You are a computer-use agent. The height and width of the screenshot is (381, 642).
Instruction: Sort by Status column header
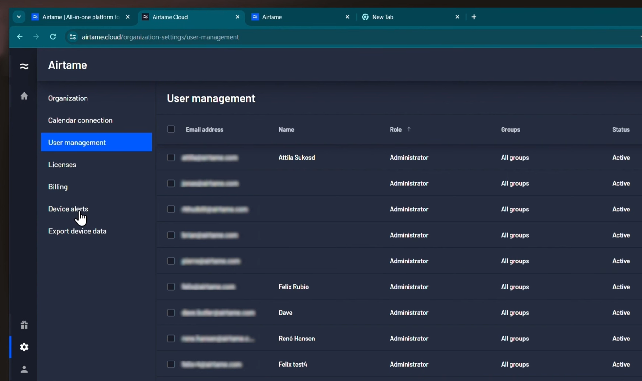coord(621,129)
